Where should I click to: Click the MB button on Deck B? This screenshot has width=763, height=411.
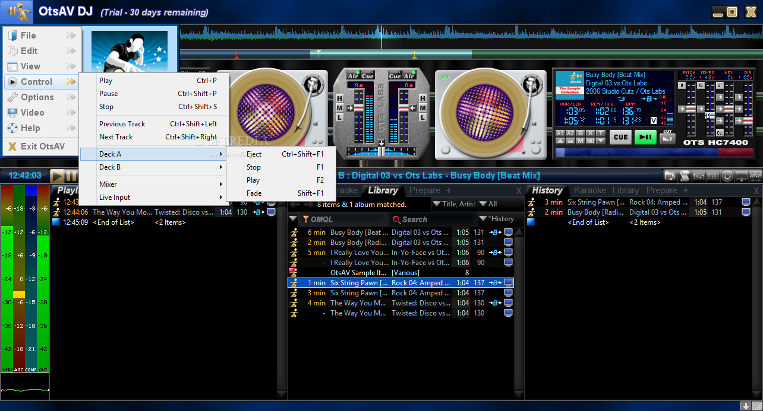(591, 141)
